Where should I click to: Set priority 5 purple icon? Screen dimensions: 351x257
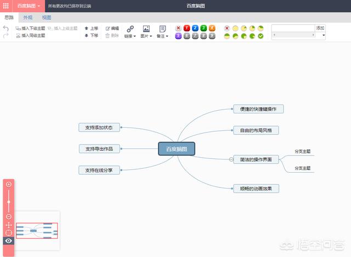pyautogui.click(x=178, y=36)
